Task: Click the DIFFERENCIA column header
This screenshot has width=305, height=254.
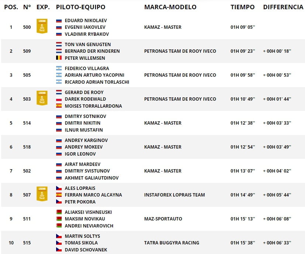Action: point(283,7)
